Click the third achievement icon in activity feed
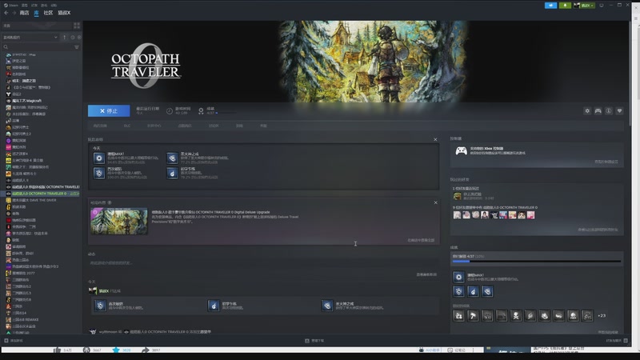The width and height of the screenshot is (640, 360). 327,306
